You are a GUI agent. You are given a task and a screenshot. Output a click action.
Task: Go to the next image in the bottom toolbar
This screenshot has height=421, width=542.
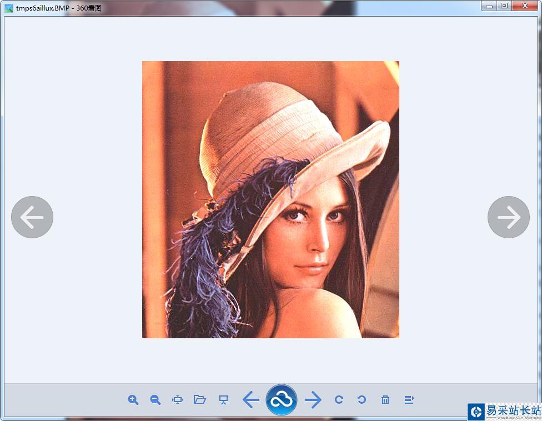tap(313, 400)
